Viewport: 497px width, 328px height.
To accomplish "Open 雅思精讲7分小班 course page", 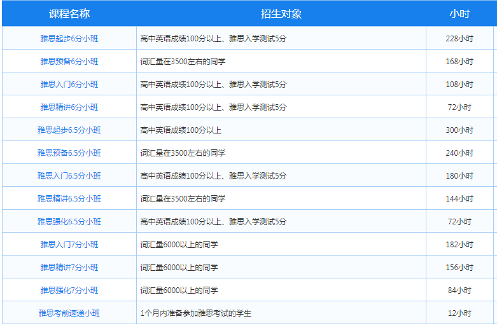I will coord(69,268).
